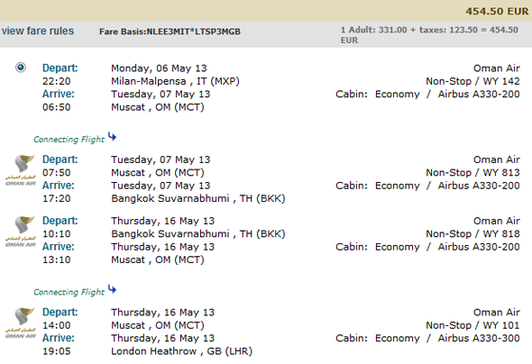This screenshot has height=364, width=532.
Task: Click the Airbus A330-300 aircraft text
Action: (x=479, y=338)
